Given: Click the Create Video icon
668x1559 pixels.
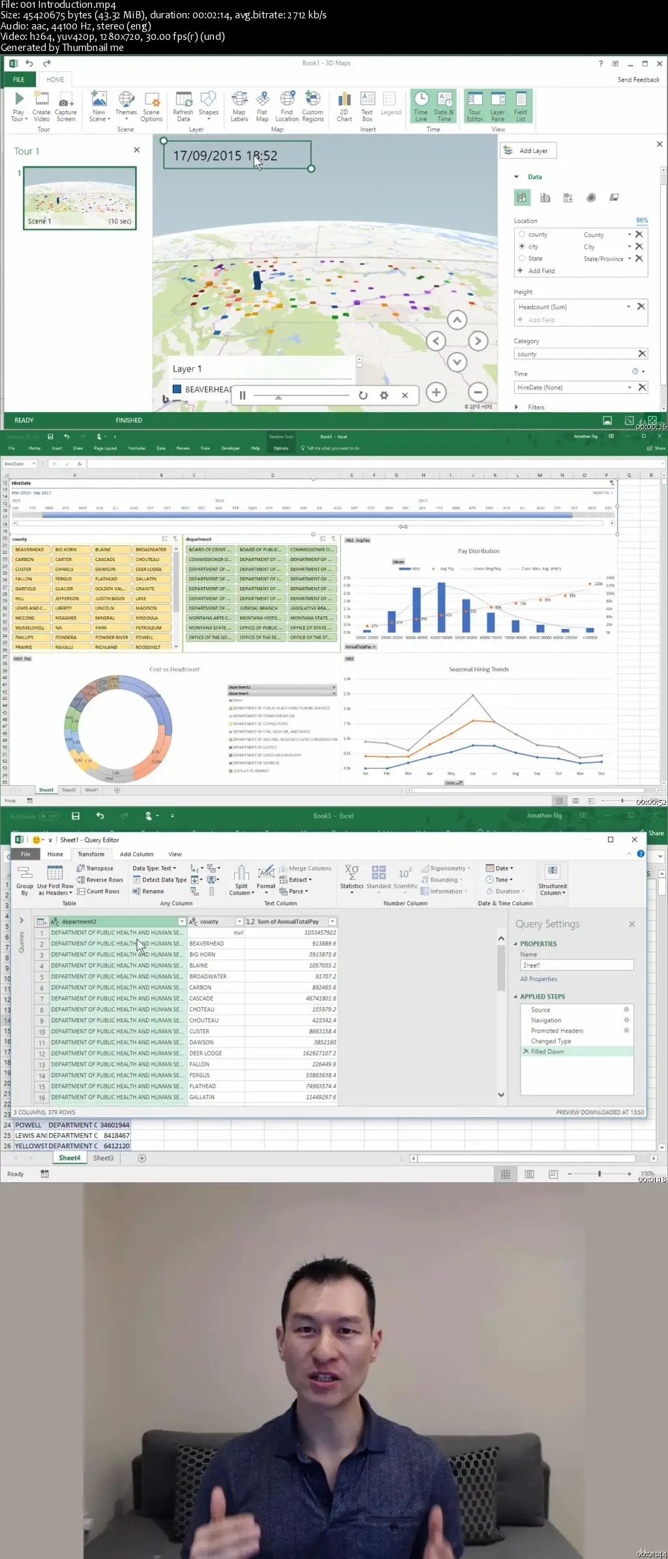Looking at the screenshot, I should pos(42,106).
